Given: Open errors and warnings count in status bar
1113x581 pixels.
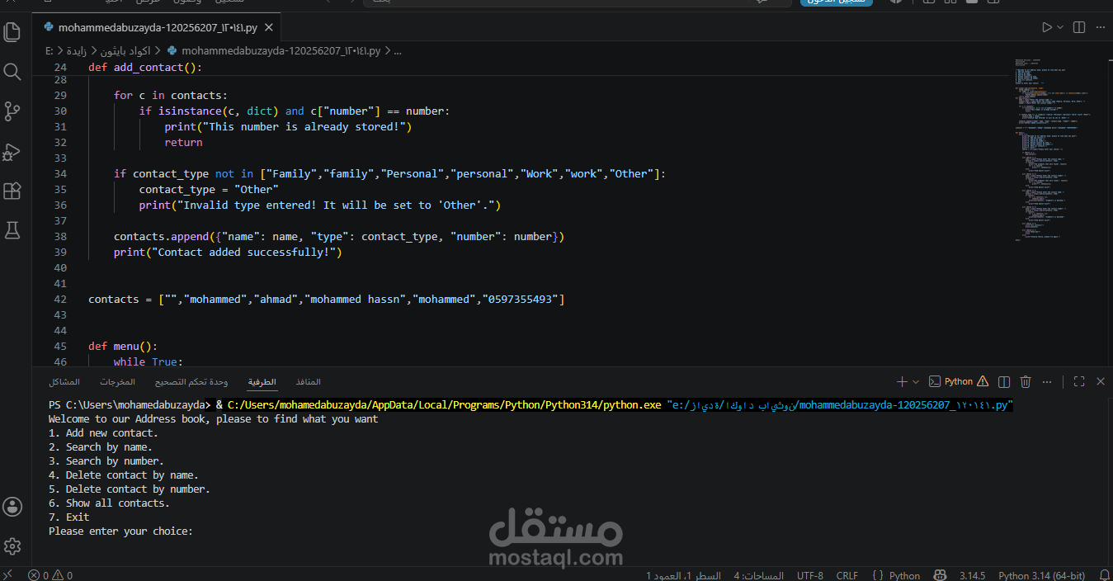Looking at the screenshot, I should (x=51, y=575).
